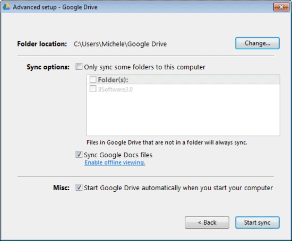Disable Start Google Drive automatically checkbox
The image size is (292, 241).
click(79, 188)
